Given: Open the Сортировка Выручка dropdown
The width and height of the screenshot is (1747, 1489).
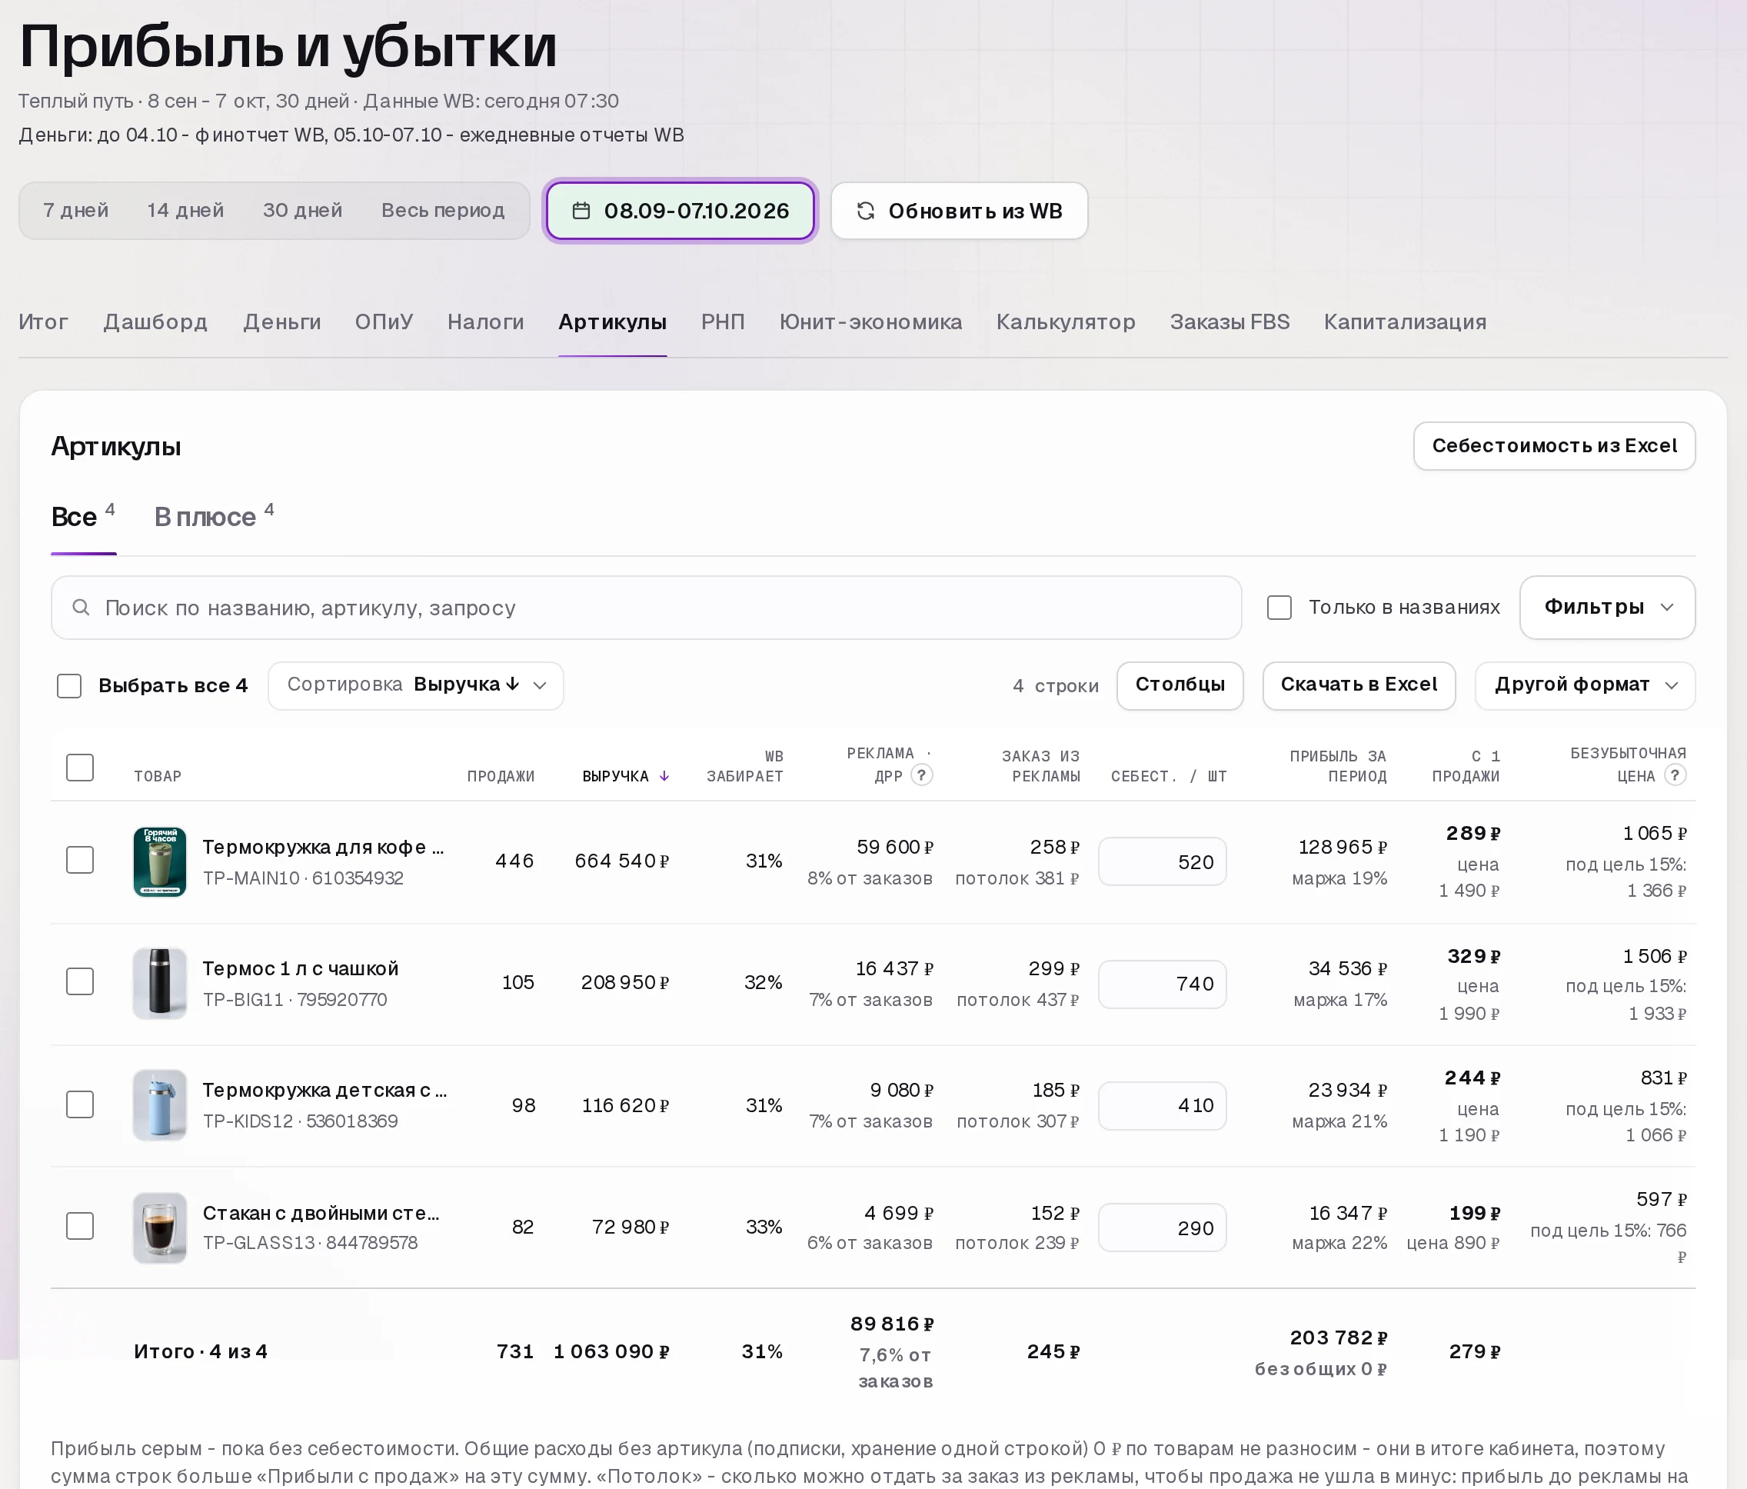Looking at the screenshot, I should (x=416, y=685).
